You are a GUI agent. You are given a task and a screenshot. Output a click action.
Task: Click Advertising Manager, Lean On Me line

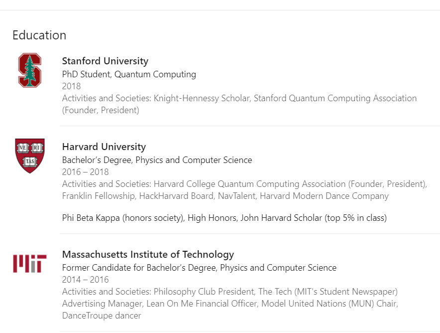[230, 304]
